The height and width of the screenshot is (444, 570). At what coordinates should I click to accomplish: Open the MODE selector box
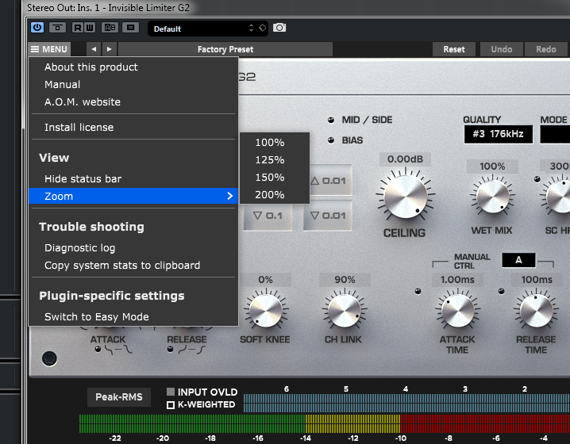(x=555, y=134)
